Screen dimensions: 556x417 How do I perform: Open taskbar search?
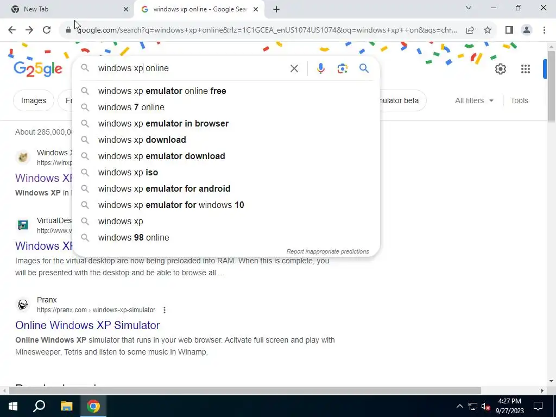click(39, 406)
